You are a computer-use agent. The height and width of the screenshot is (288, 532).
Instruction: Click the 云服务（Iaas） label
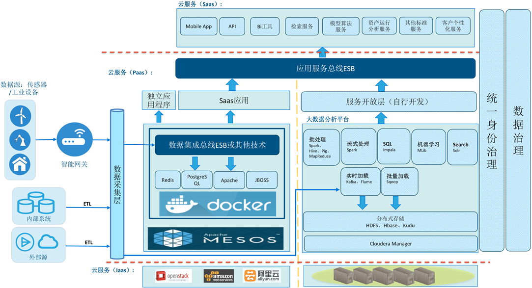click(113, 270)
